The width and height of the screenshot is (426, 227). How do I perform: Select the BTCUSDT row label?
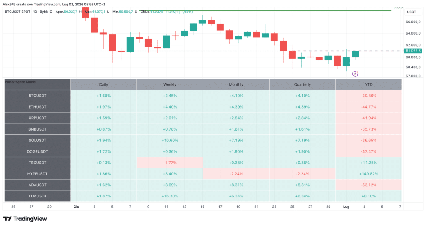pos(37,96)
